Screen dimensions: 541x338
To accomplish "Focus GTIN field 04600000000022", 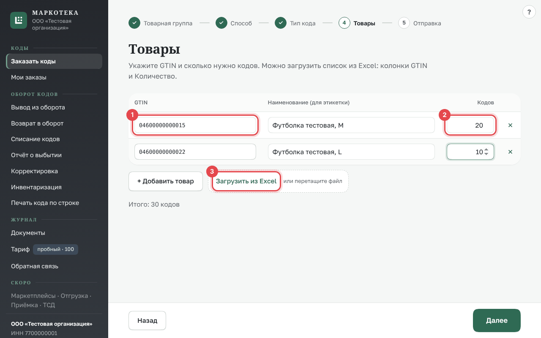I will click(x=195, y=152).
